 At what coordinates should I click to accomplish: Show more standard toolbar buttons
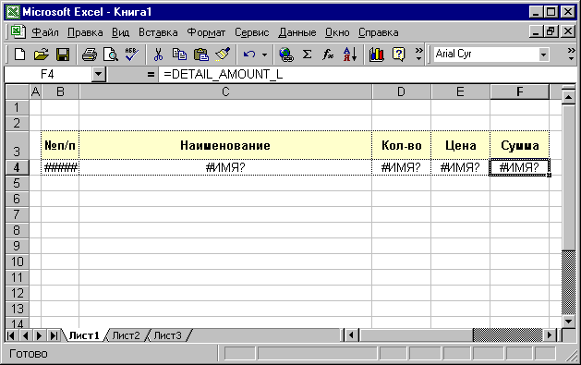418,55
